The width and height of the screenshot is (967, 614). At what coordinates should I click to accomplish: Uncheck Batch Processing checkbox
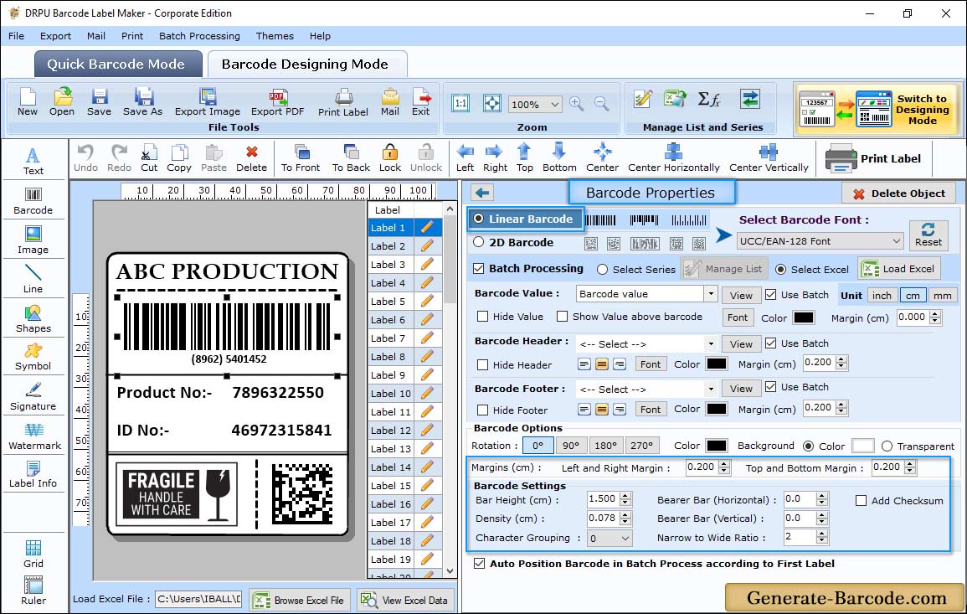coord(479,268)
